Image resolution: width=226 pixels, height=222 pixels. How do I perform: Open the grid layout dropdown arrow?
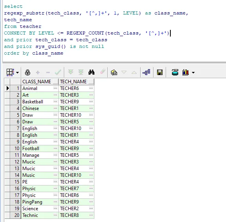(x=18, y=72)
